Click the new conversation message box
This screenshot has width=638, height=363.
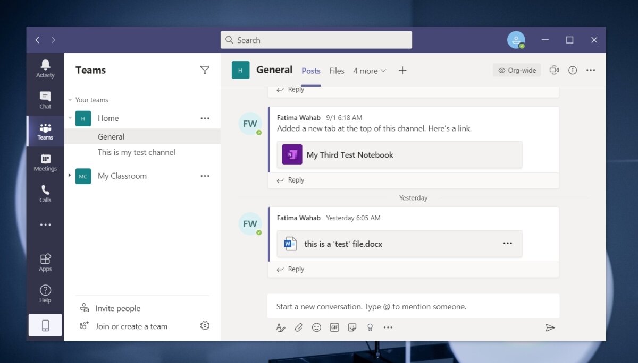pos(413,306)
